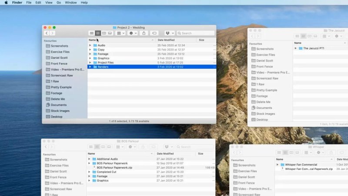Click Search field in BOS Parkour window

tap(194, 147)
